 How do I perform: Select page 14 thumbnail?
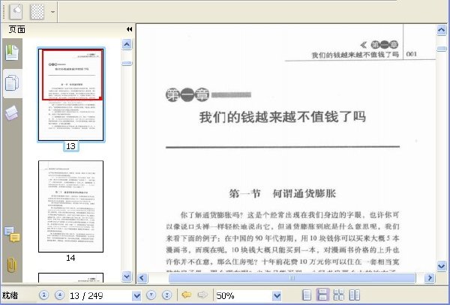pyautogui.click(x=71, y=206)
